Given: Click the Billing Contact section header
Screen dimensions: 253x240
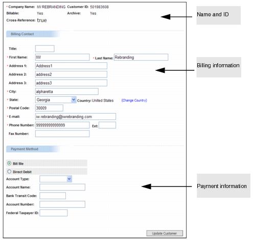Looking at the screenshot, I should (x=33, y=34).
